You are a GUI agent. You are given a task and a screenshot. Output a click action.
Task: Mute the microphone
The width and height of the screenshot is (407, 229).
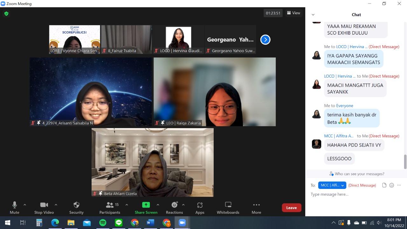14,208
